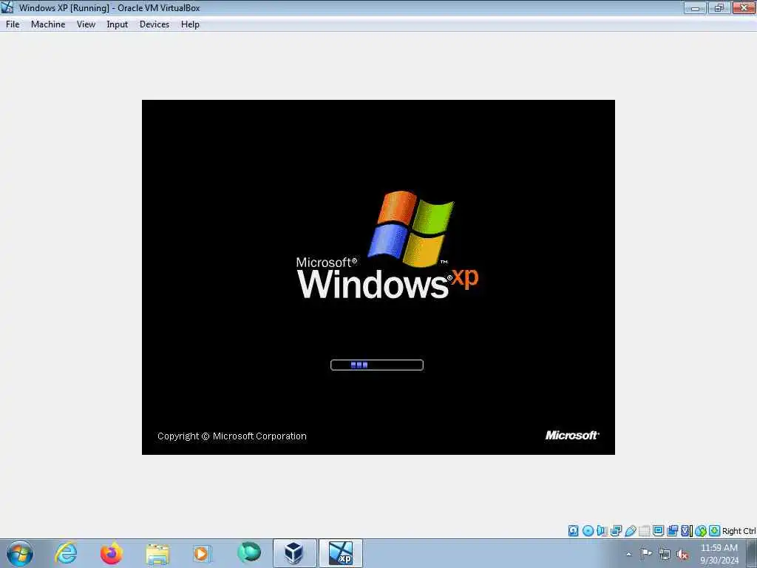The image size is (757, 568).
Task: Show hidden tray icons arrow
Action: tap(628, 554)
